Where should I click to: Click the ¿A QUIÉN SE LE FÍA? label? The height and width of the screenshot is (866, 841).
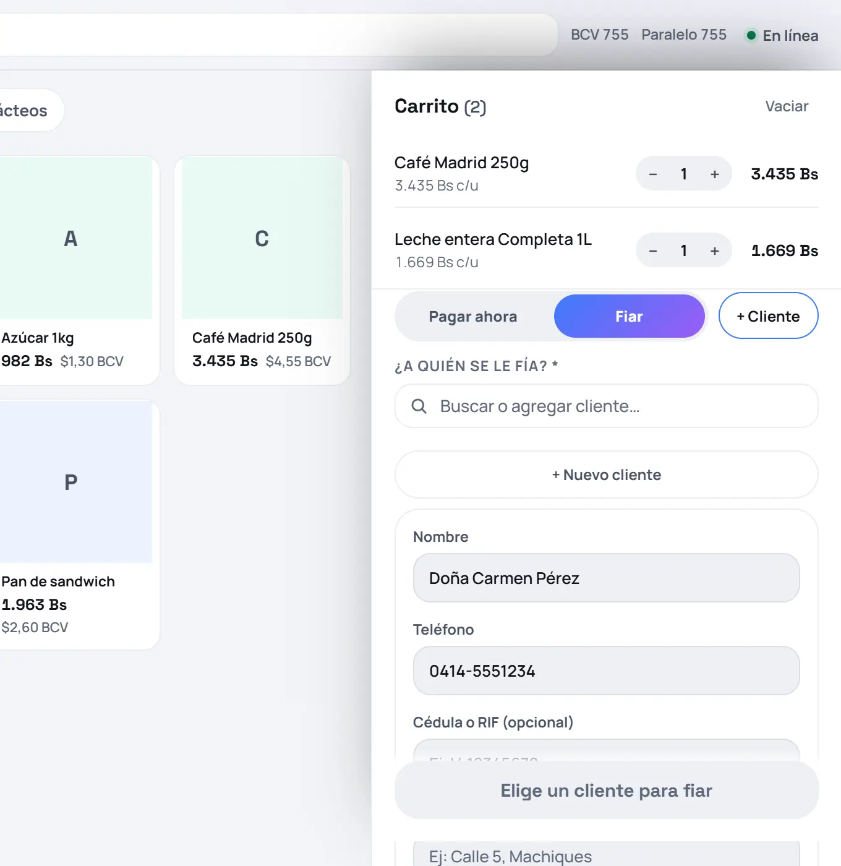(476, 366)
